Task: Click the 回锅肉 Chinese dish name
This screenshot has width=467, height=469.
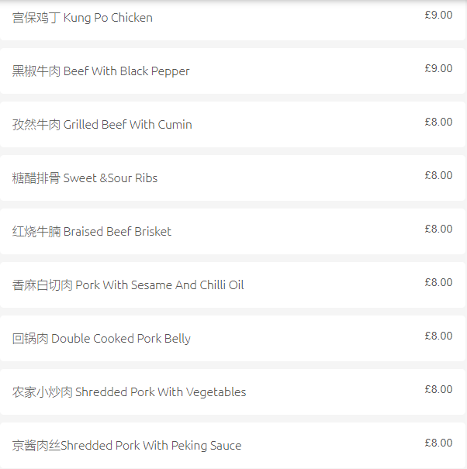Action: (30, 339)
